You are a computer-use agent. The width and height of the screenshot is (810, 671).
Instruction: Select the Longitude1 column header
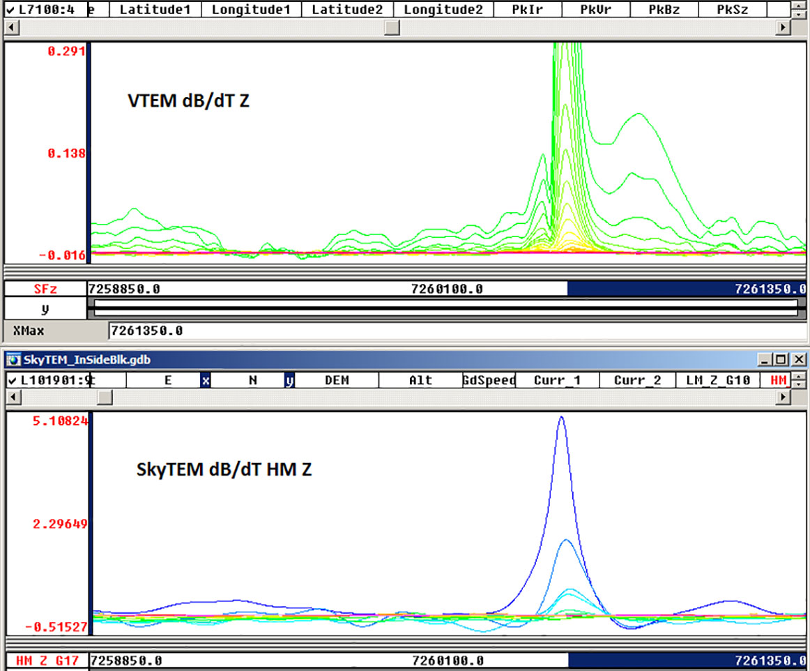tap(251, 9)
